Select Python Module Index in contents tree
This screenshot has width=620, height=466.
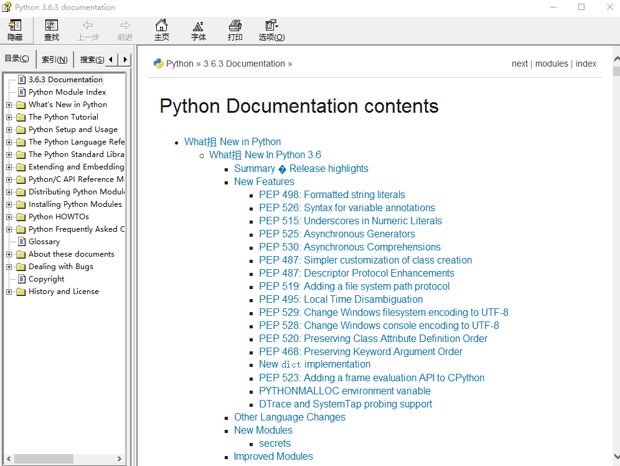coord(67,92)
